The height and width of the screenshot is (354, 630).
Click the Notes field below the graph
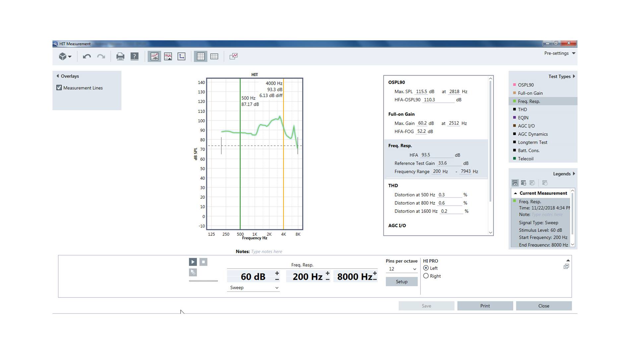point(267,252)
